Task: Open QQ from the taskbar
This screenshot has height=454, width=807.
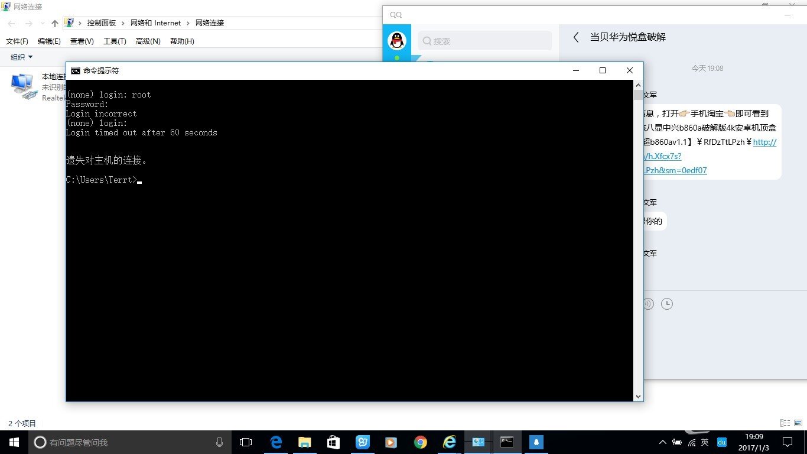Action: pyautogui.click(x=536, y=442)
